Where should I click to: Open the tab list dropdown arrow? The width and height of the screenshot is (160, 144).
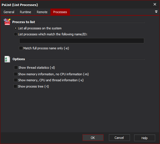156,12
